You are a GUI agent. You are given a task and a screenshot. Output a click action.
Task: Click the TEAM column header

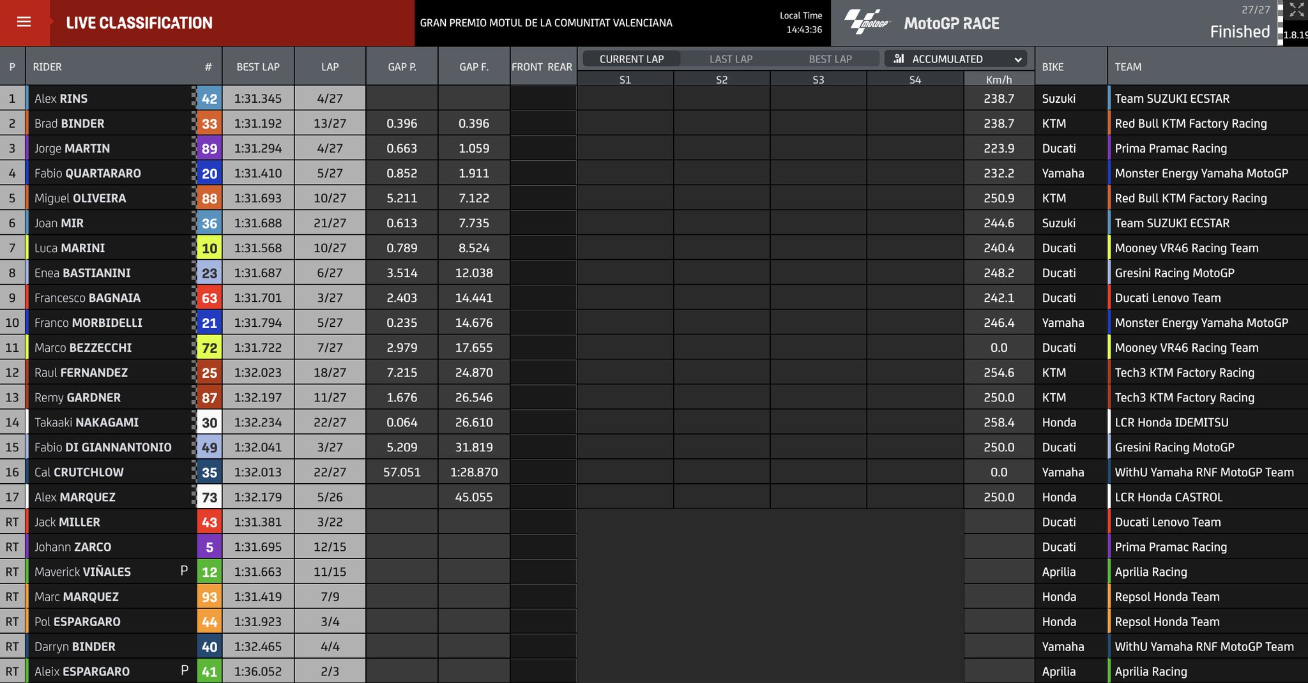pyautogui.click(x=1128, y=66)
